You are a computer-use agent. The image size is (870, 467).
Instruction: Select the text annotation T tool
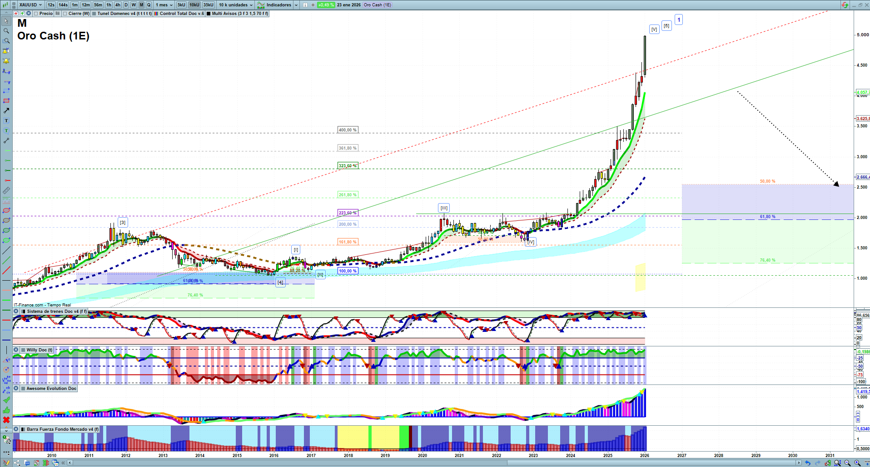[6, 121]
